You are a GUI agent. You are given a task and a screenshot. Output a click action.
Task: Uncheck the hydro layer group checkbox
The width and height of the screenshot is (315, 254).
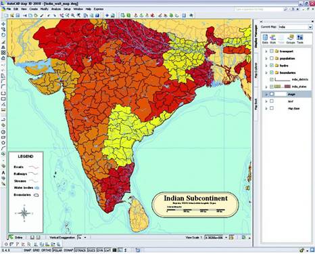pos(272,65)
